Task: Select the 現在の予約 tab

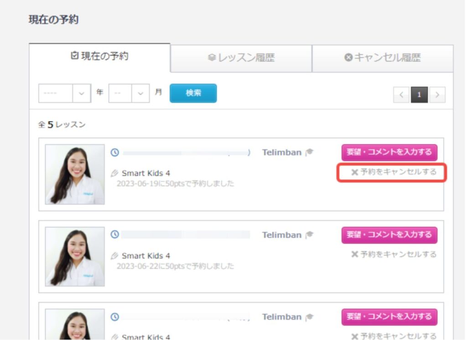Action: point(99,57)
